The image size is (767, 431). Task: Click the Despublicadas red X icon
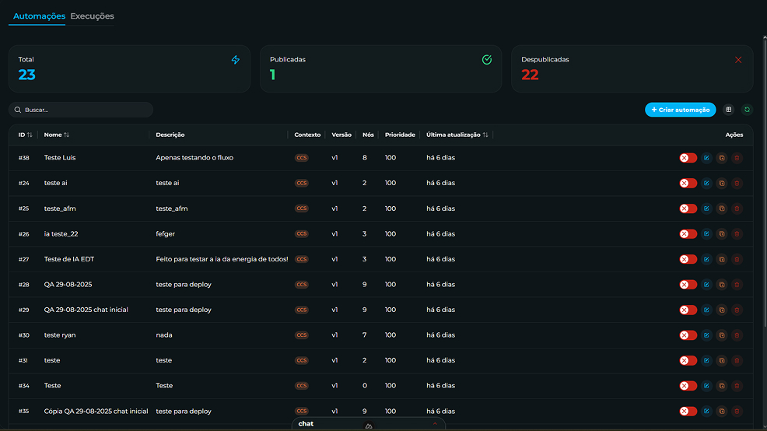click(x=738, y=60)
